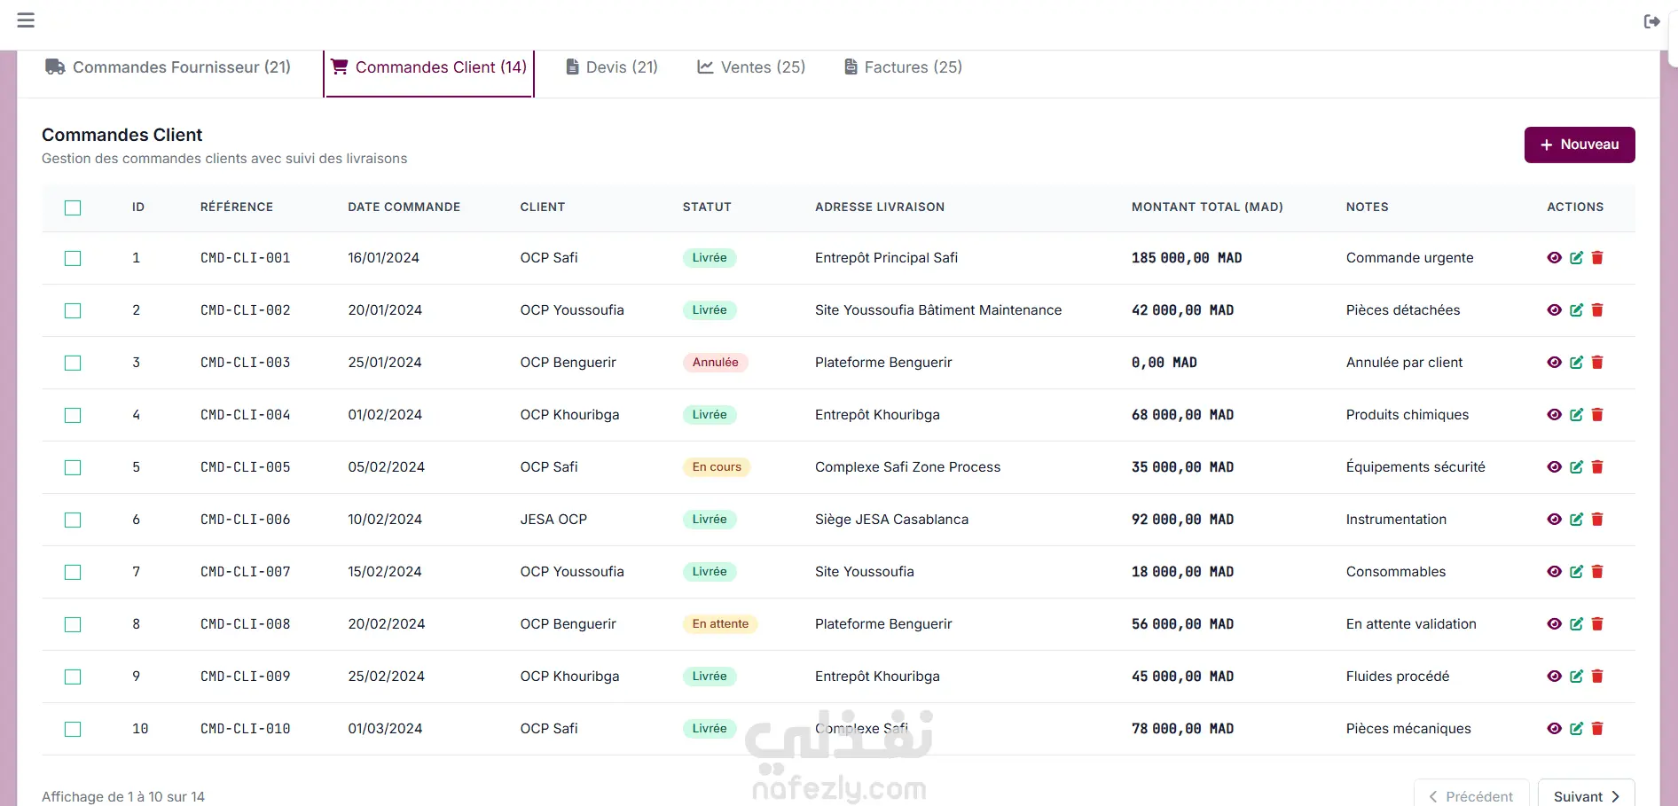Select the checkbox for order CMD-CLI-010
The image size is (1678, 806).
[73, 729]
